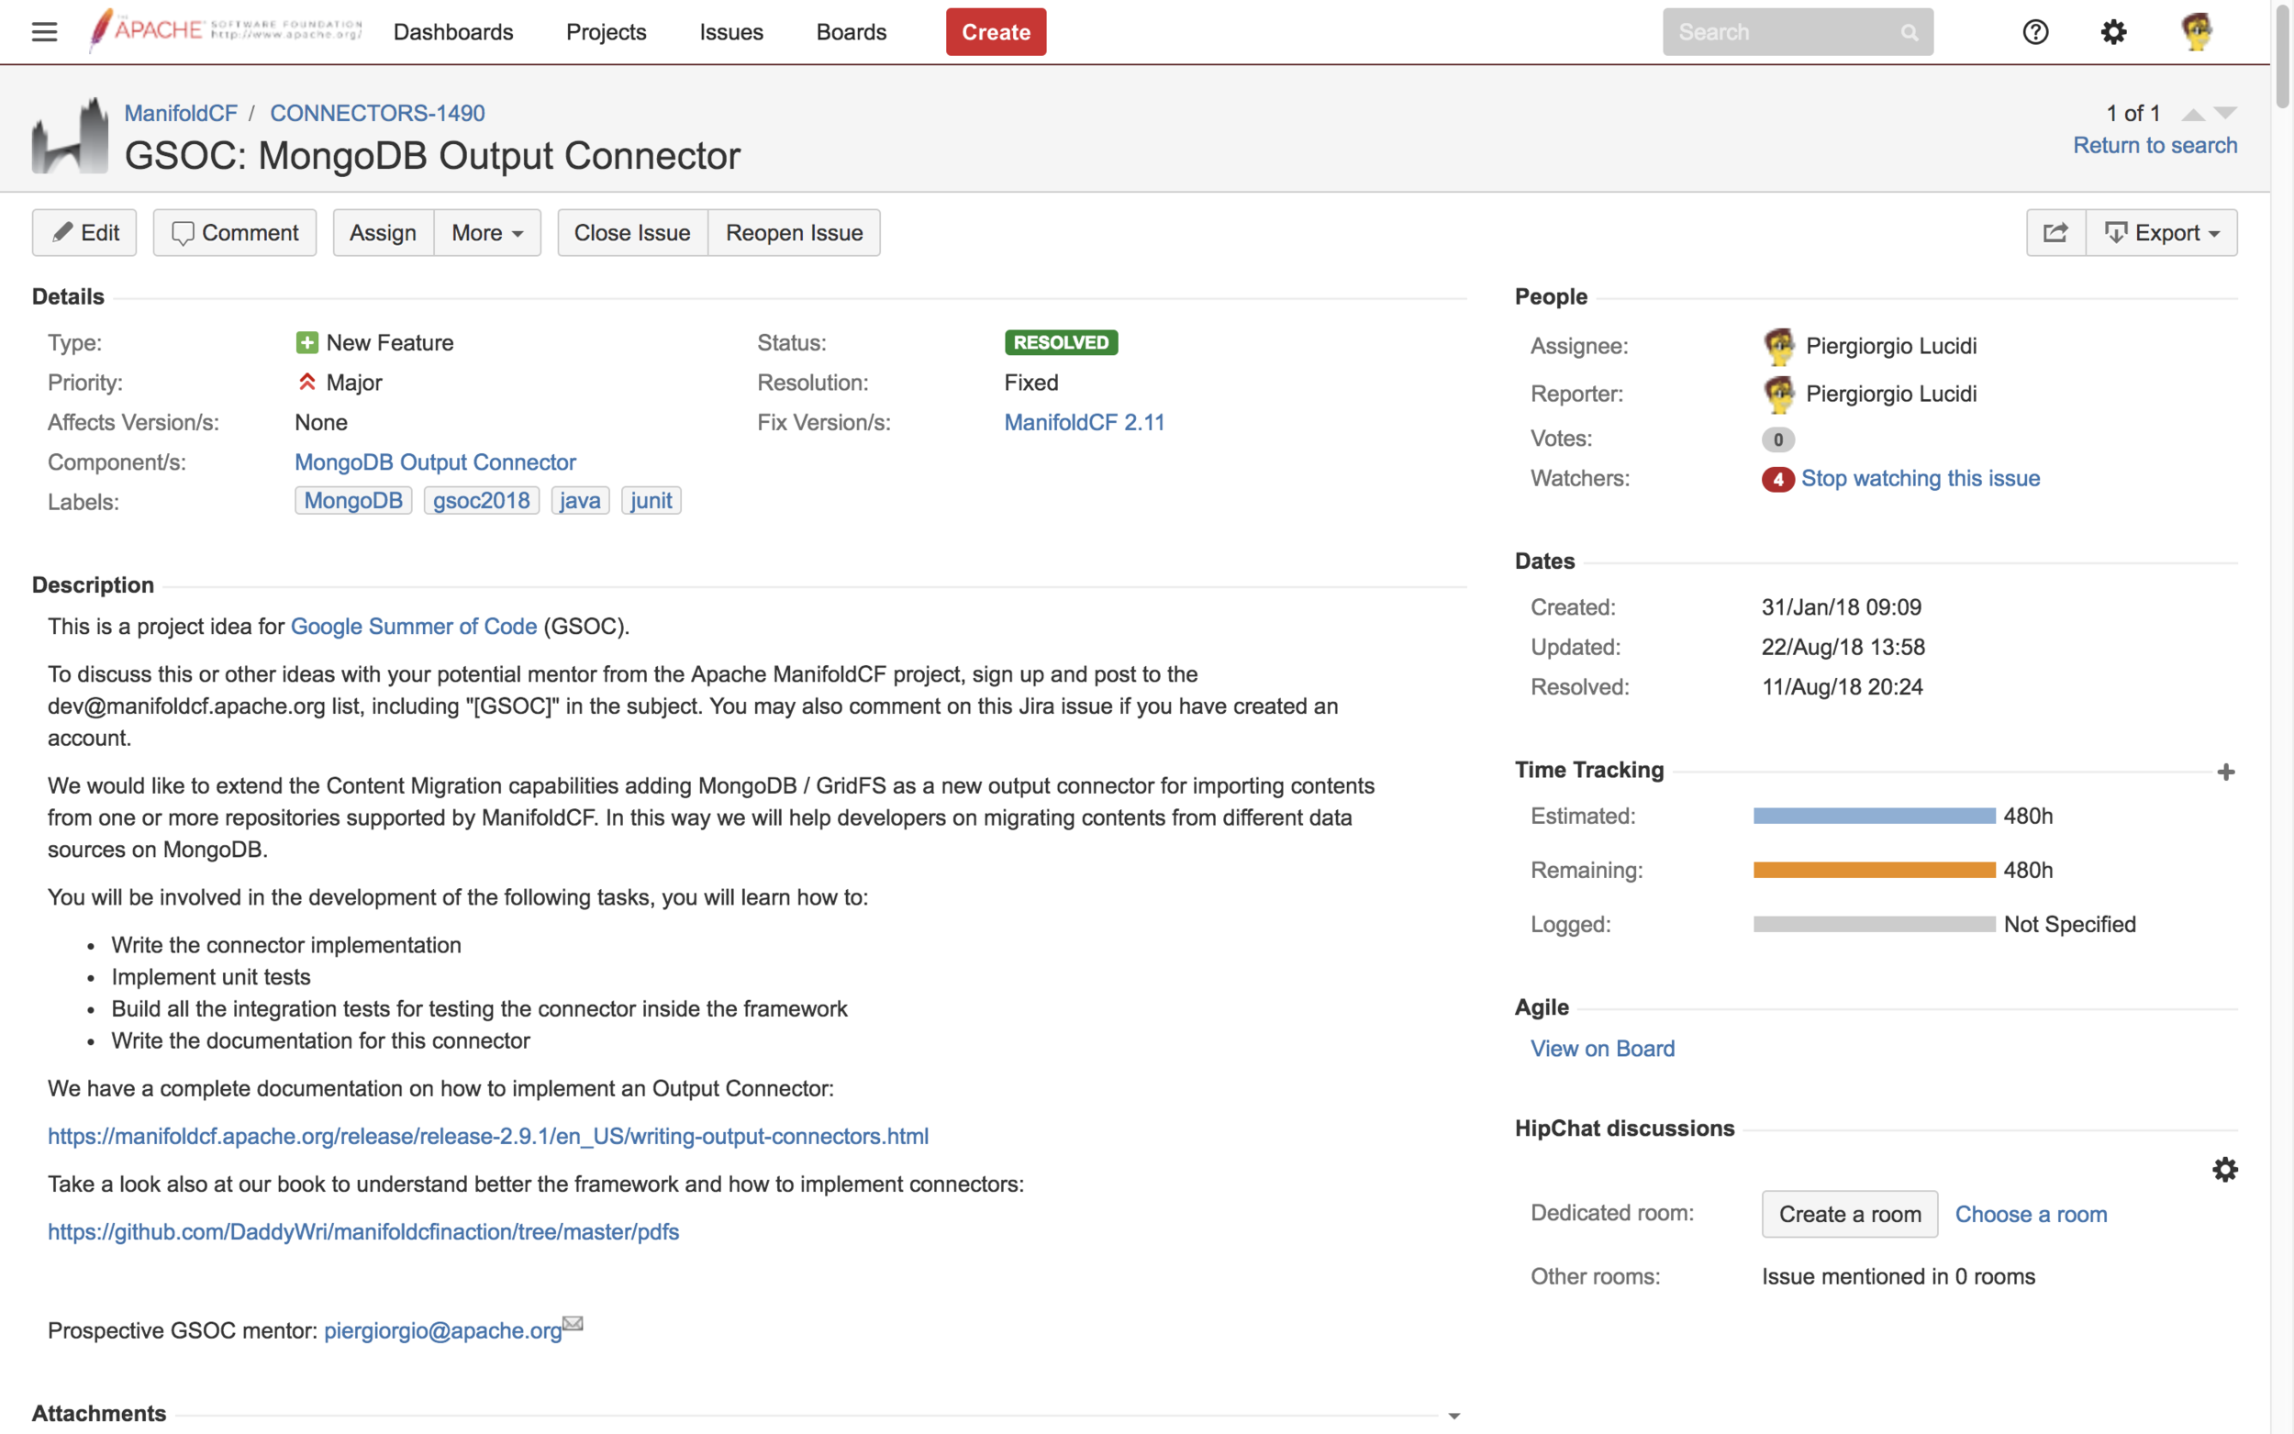Click the Close Issue button

click(632, 232)
